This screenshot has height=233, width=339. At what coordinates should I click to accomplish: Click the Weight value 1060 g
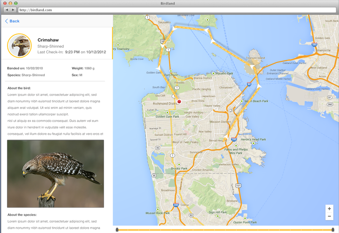tap(89, 68)
